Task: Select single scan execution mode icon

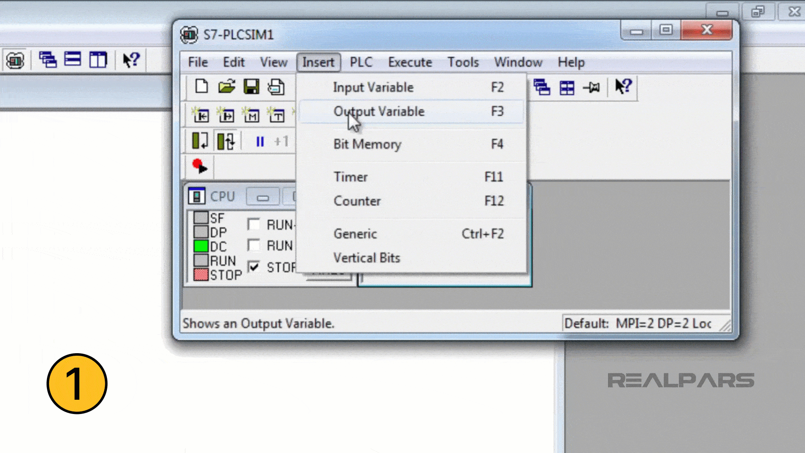Action: click(200, 141)
